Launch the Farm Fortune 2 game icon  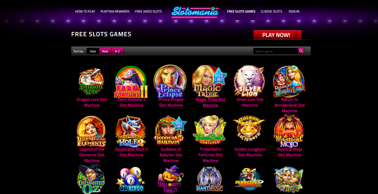[x=131, y=82]
